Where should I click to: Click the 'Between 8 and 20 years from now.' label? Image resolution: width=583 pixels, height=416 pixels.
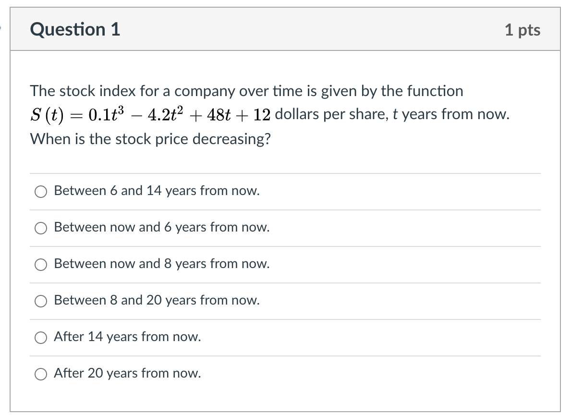(x=157, y=300)
